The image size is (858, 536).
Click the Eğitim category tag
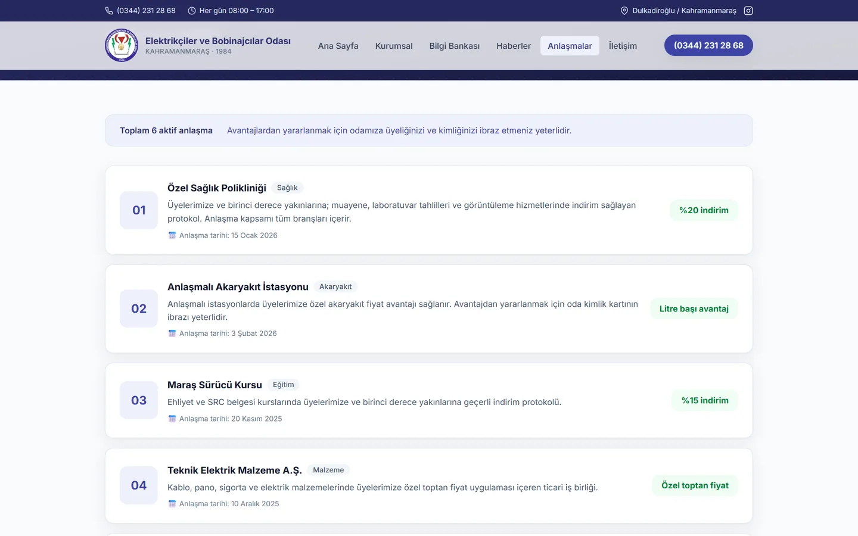click(283, 385)
